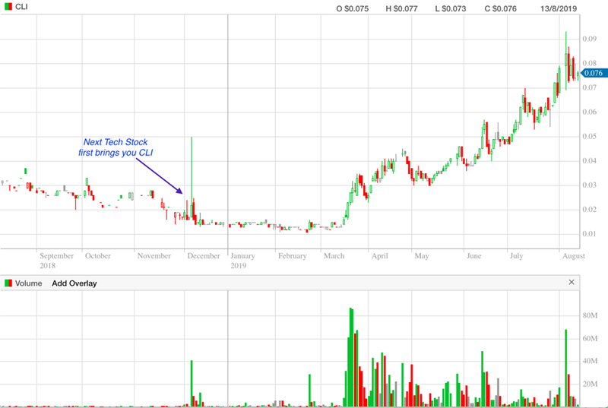Click the February axis label
608x408 pixels.
[292, 256]
